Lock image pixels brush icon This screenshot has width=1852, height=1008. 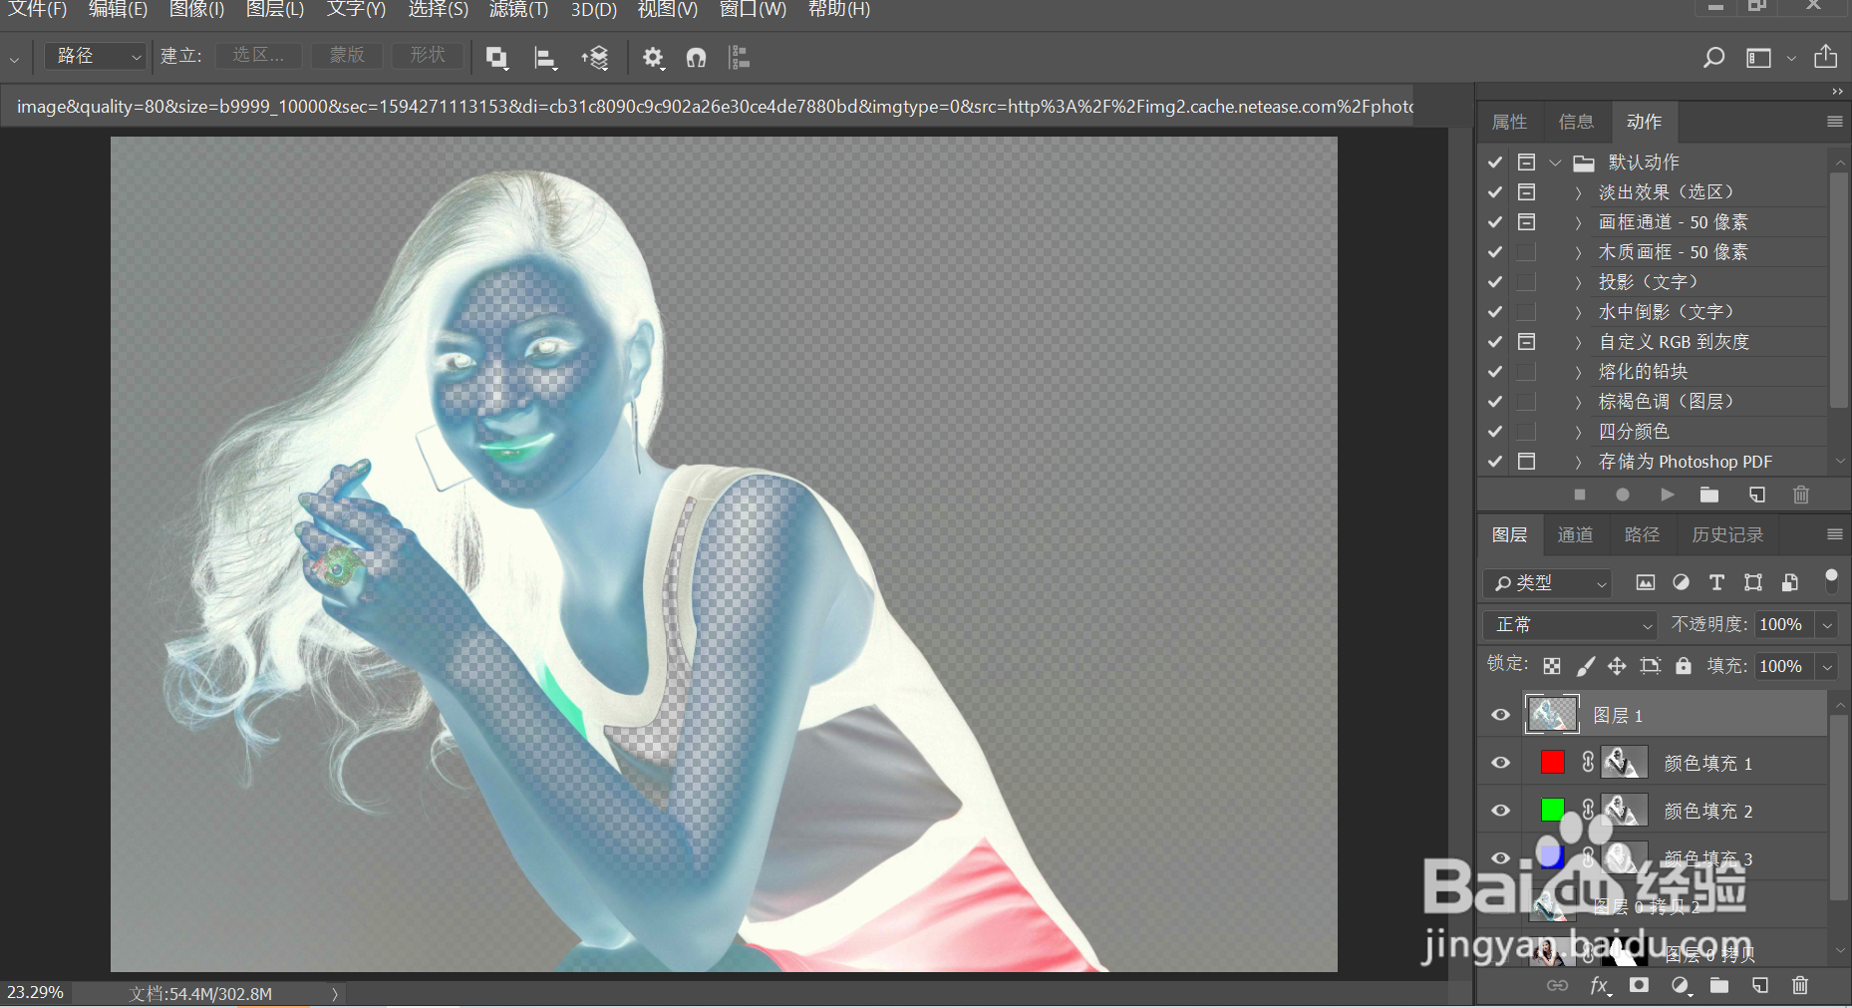pyautogui.click(x=1586, y=666)
